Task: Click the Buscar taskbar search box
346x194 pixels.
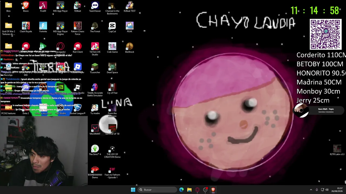Action: click(x=157, y=190)
